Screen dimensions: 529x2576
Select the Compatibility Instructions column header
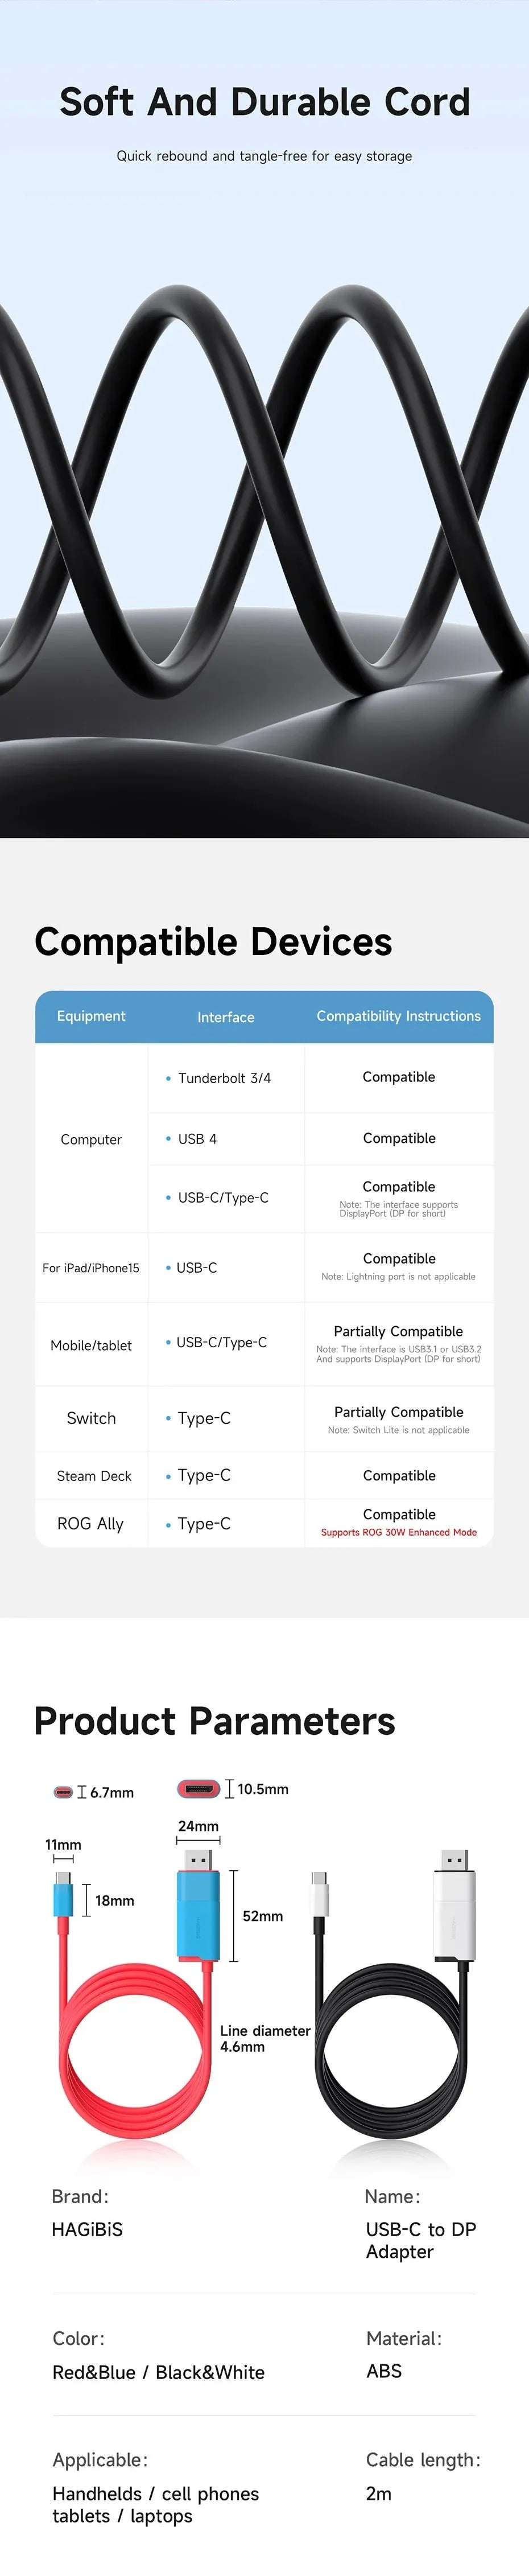point(398,1016)
